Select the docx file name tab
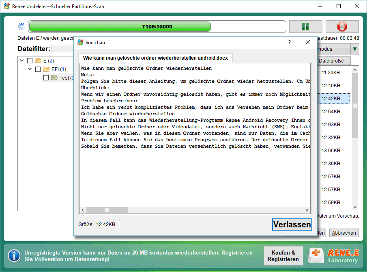 tap(155, 58)
